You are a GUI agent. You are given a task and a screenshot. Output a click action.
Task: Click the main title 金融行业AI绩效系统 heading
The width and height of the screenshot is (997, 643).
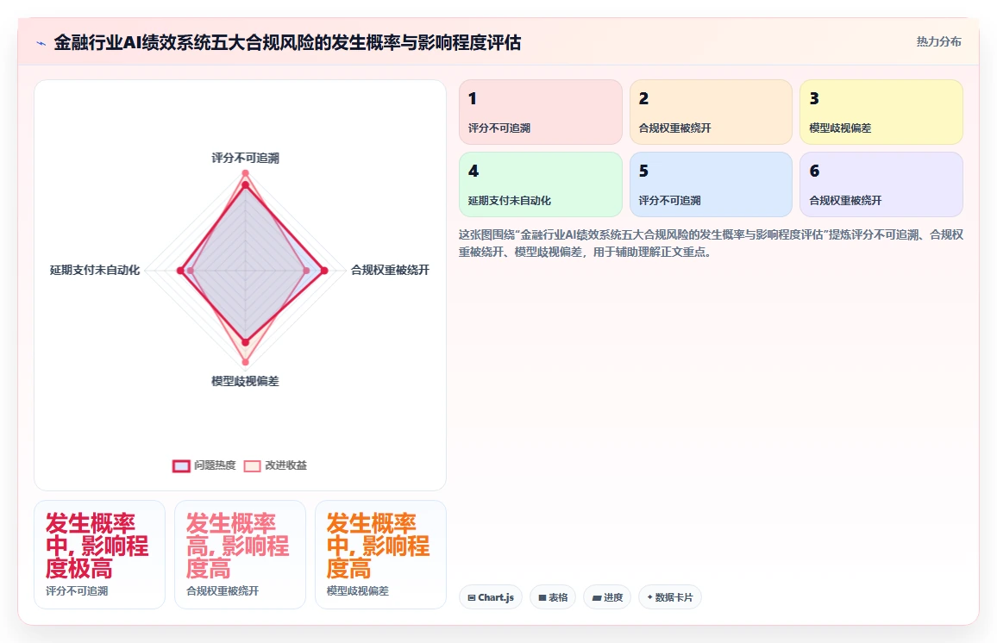click(x=287, y=42)
